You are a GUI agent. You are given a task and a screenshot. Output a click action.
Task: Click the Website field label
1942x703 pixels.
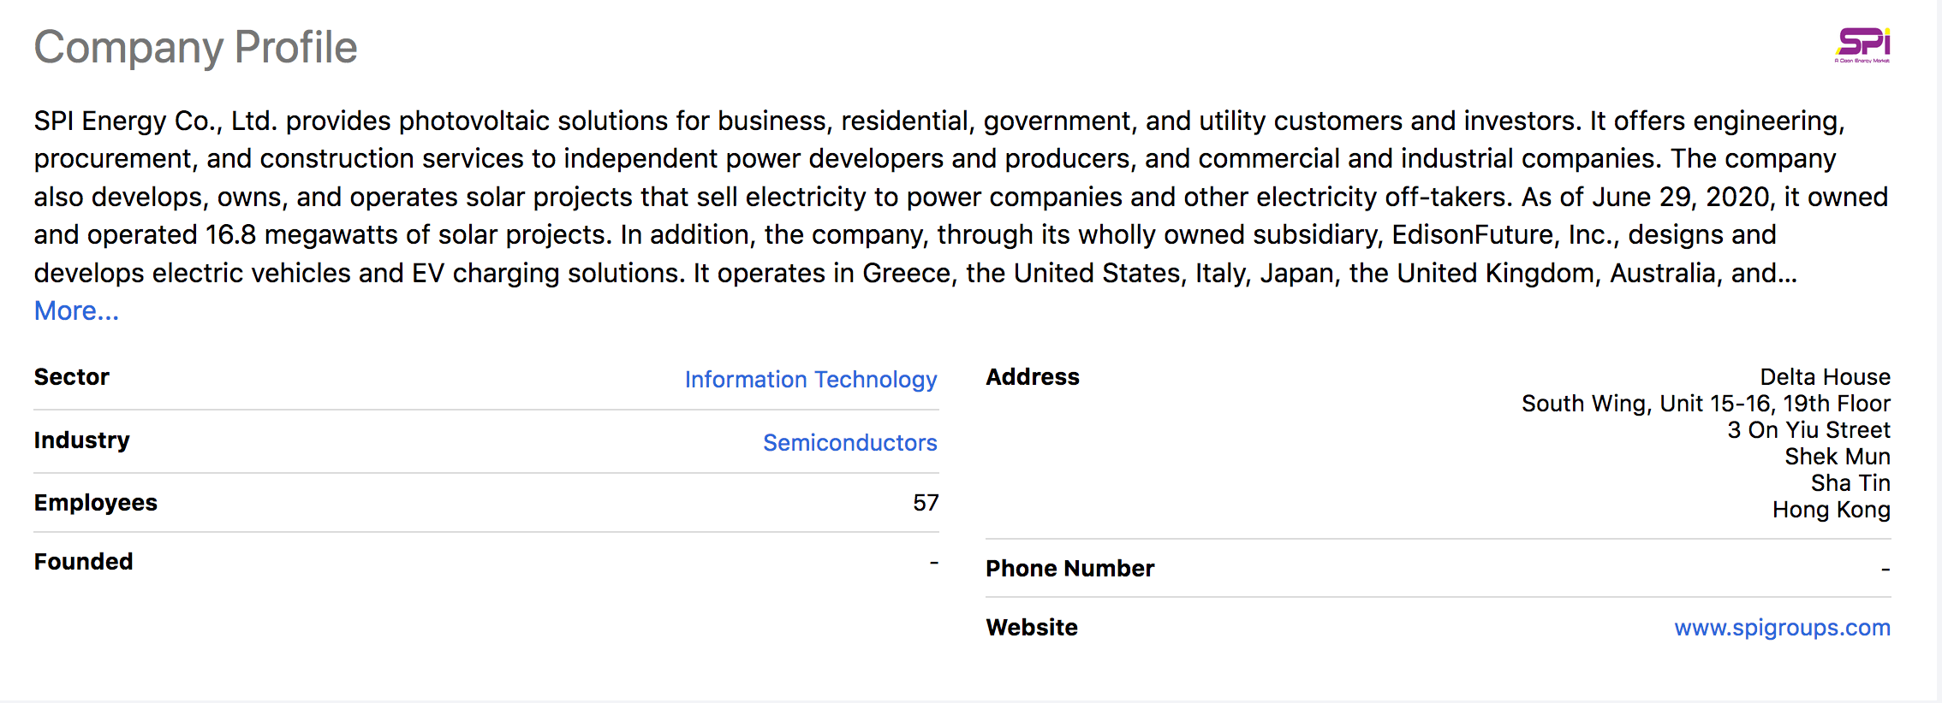click(x=1032, y=628)
